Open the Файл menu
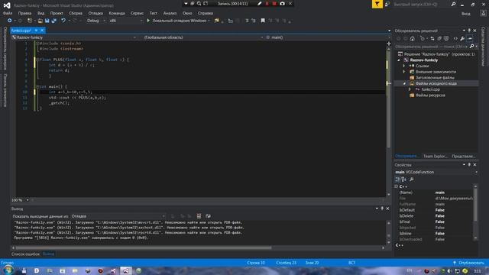The height and width of the screenshot is (275, 489). point(8,13)
